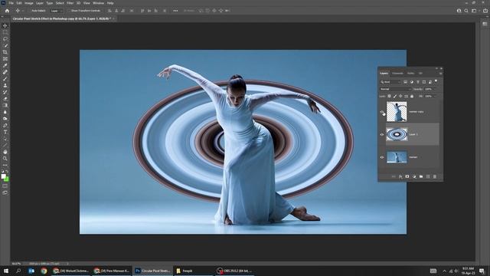Image resolution: width=490 pixels, height=276 pixels.
Task: Click the Create new layer icon
Action: pyautogui.click(x=428, y=177)
